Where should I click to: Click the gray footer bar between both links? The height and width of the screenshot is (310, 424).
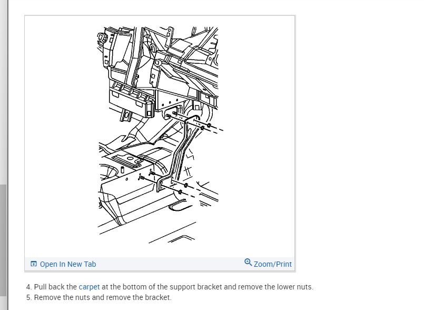pos(170,264)
